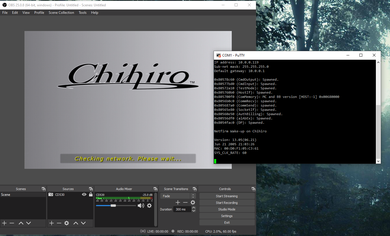Viewport: 390px width, 236px height.
Task: Click the PuTTY scrollbar down arrow
Action: pyautogui.click(x=378, y=161)
